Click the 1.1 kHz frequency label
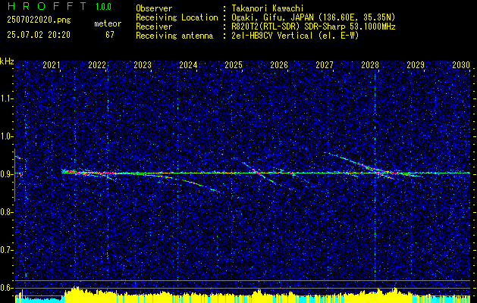This screenshot has width=477, height=303. pos(7,98)
